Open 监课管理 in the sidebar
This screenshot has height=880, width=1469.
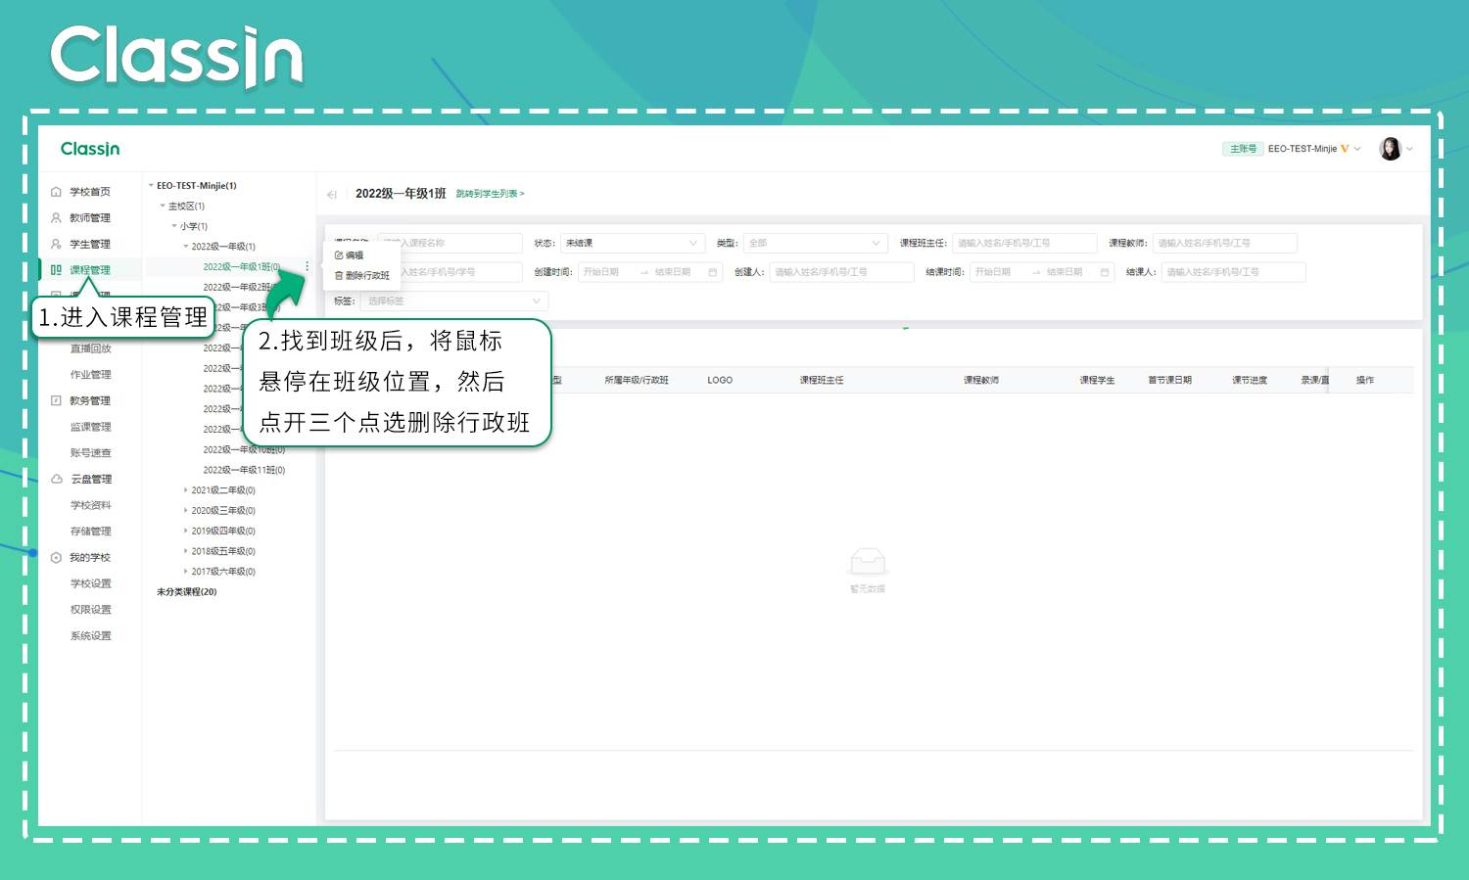[x=91, y=427]
